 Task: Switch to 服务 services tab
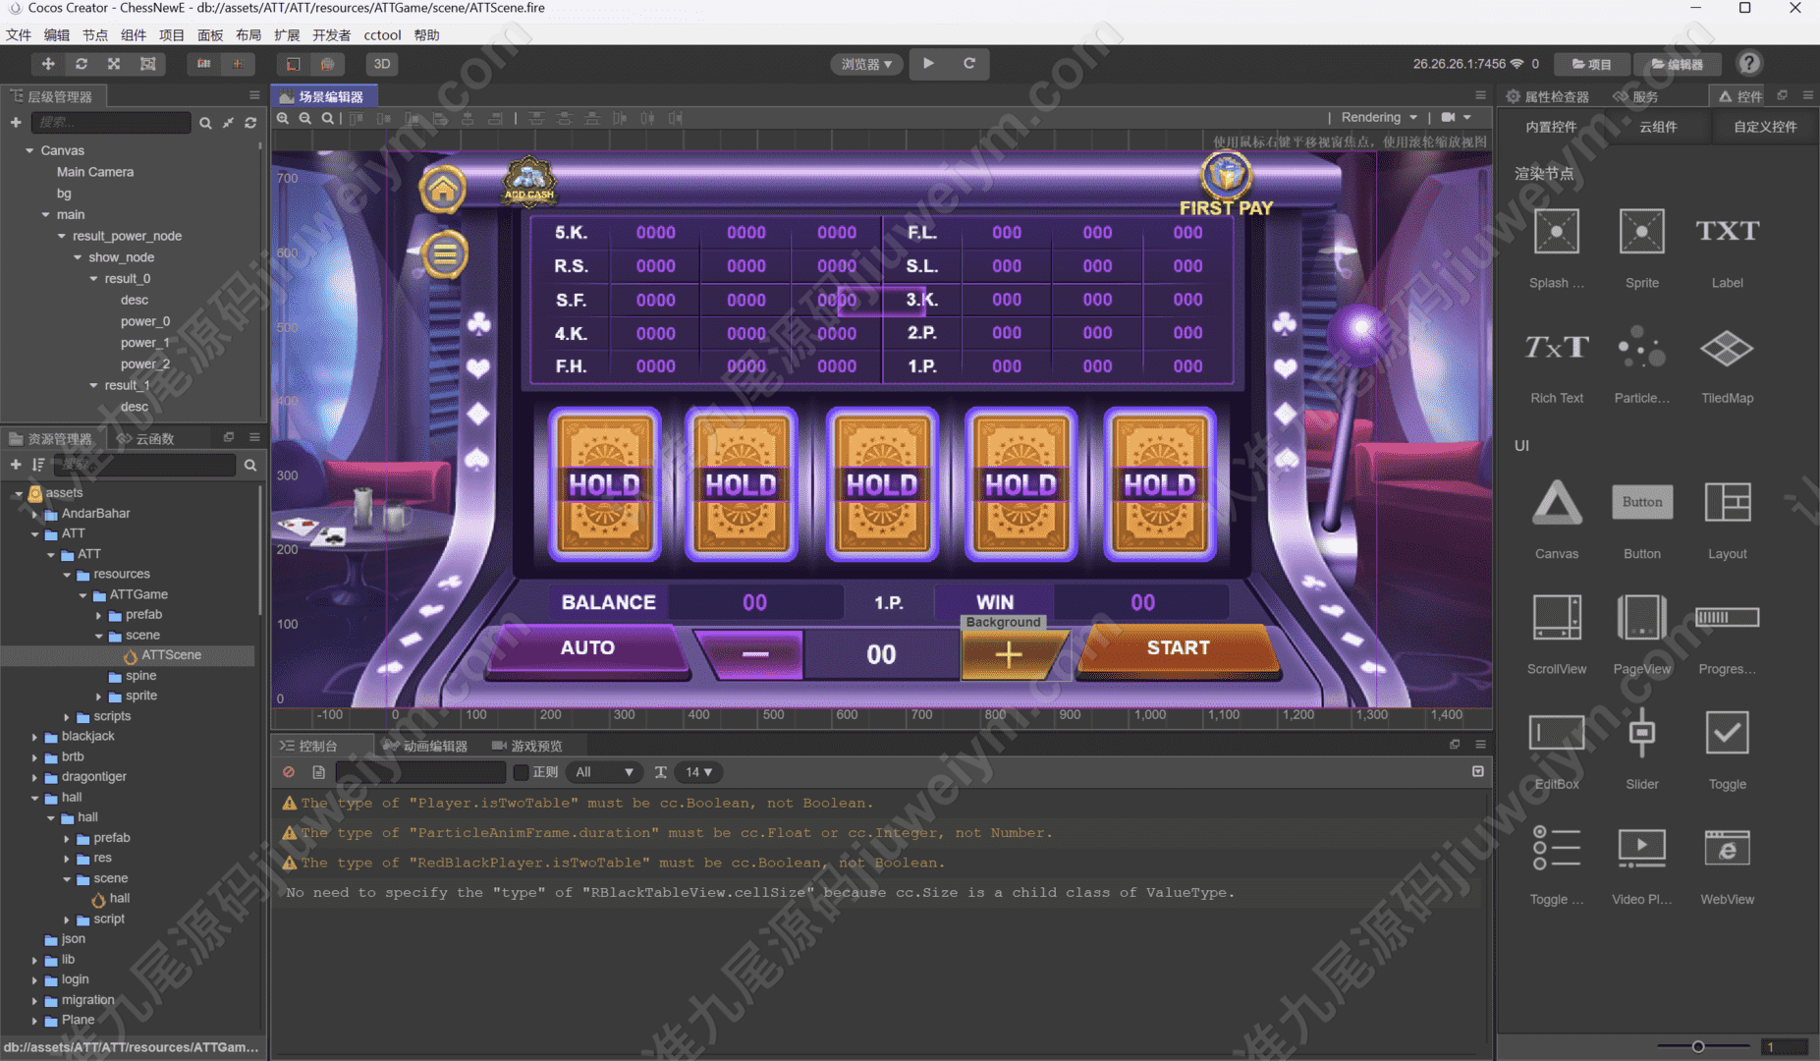click(x=1636, y=96)
